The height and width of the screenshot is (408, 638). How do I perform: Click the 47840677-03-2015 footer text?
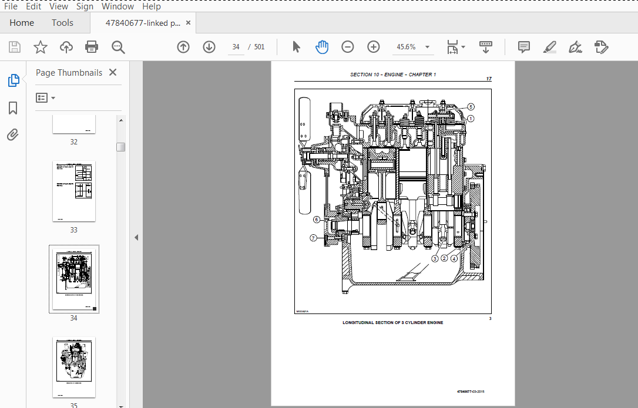[471, 392]
